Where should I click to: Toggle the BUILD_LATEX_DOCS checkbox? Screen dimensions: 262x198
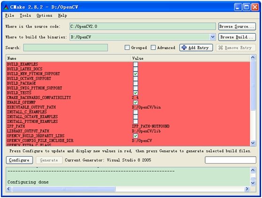coord(136,69)
